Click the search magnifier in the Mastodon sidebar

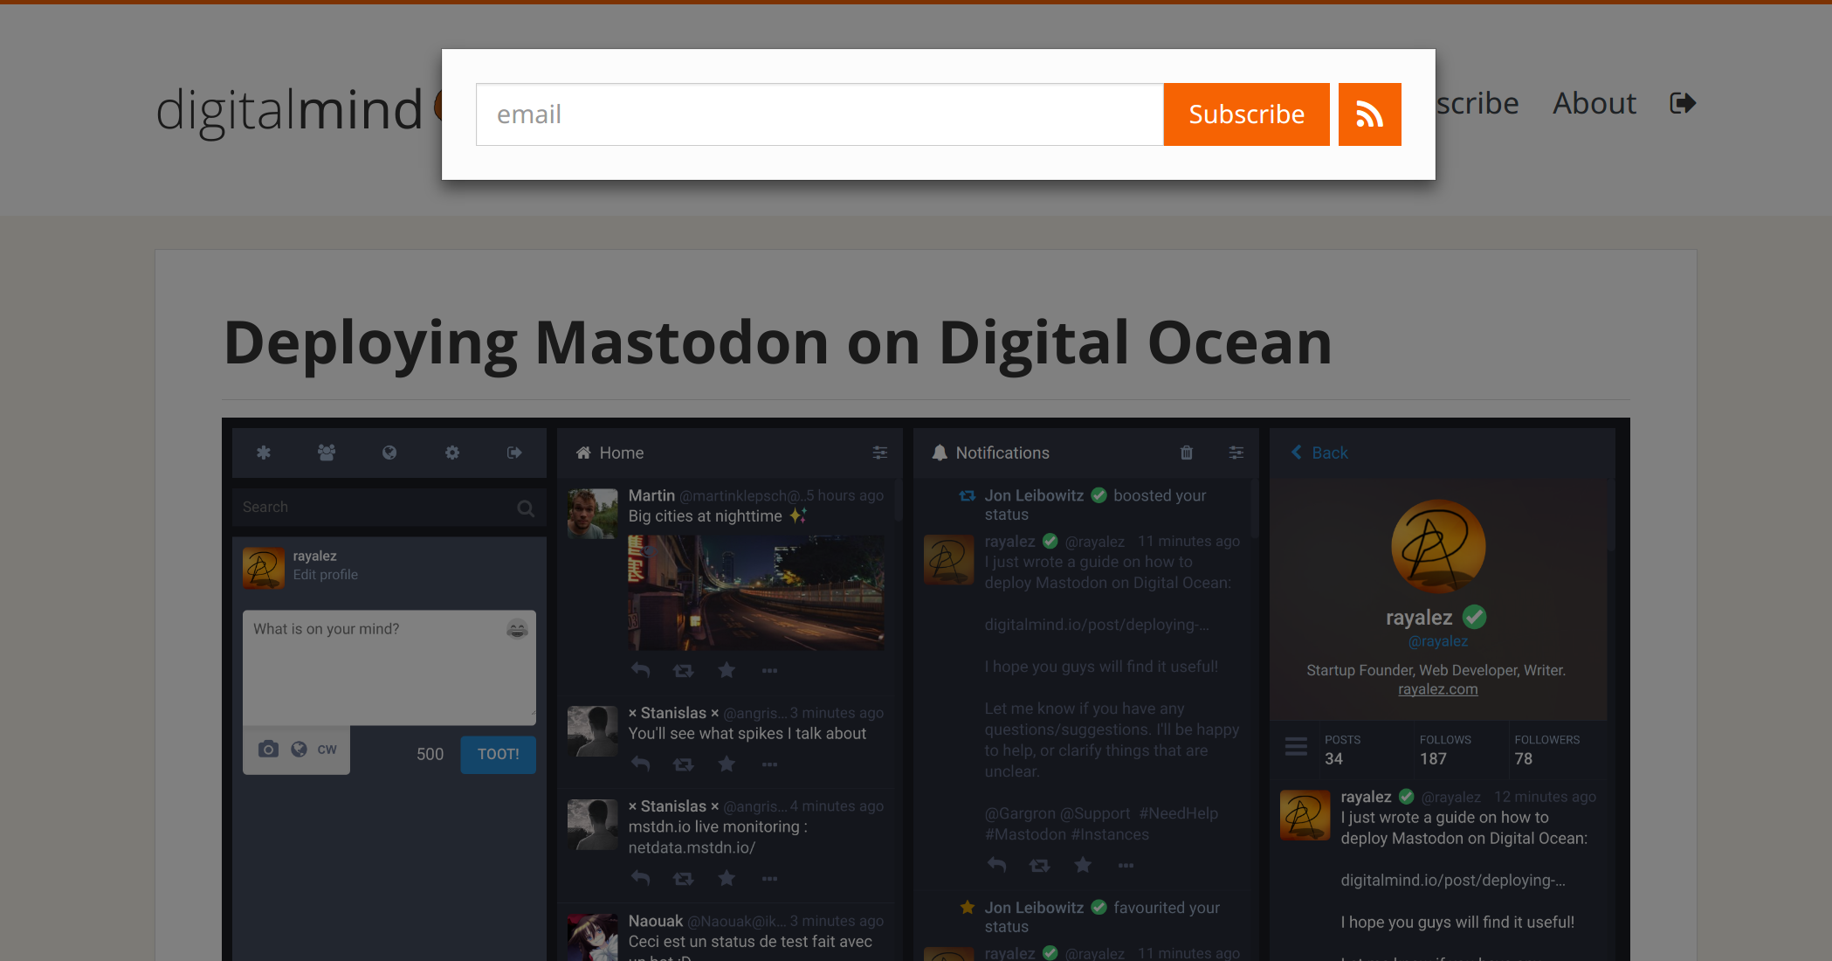coord(525,508)
